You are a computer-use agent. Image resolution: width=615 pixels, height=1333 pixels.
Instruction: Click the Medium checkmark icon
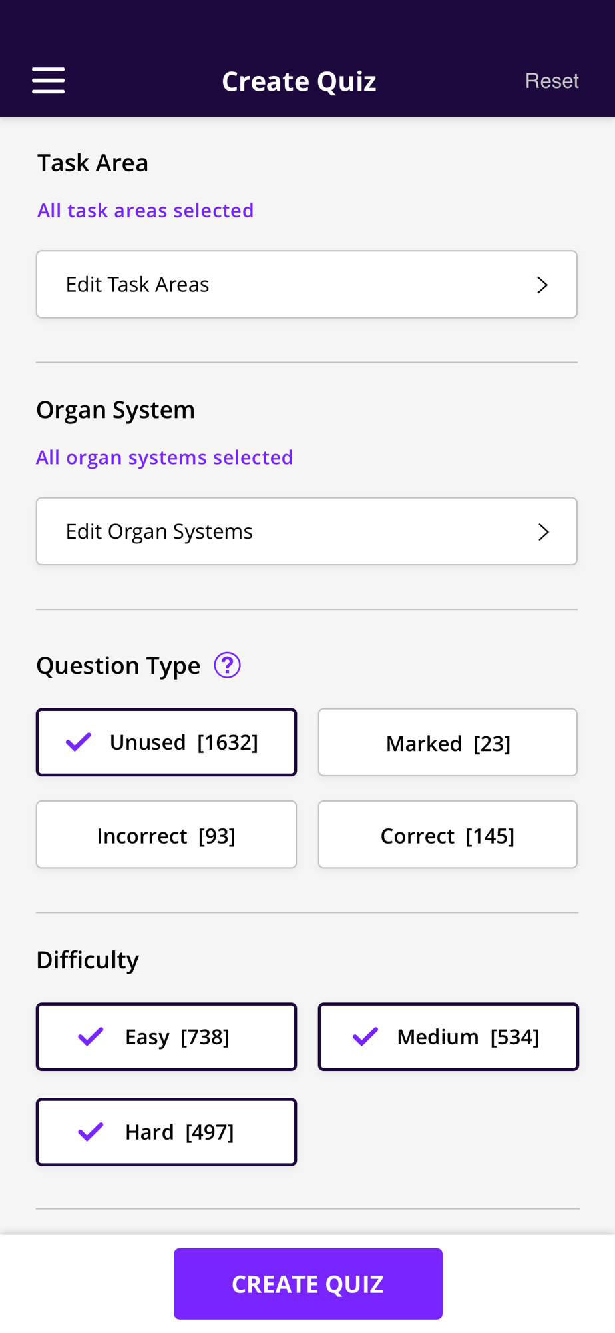(x=365, y=1036)
